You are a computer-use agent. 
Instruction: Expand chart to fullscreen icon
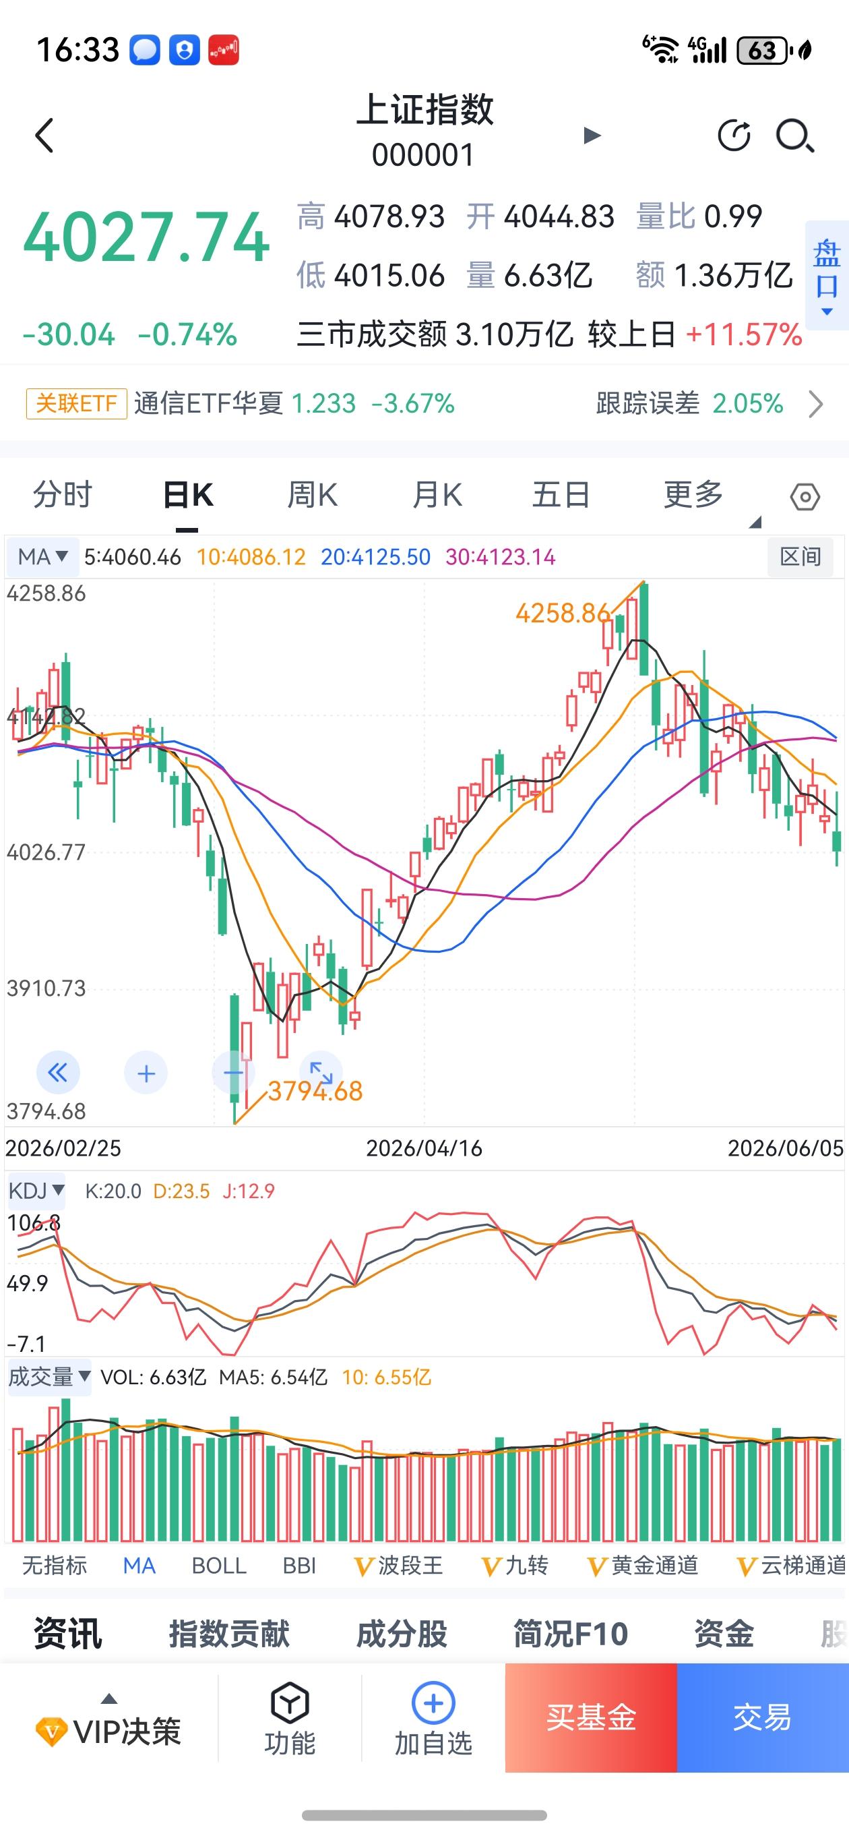(321, 1072)
